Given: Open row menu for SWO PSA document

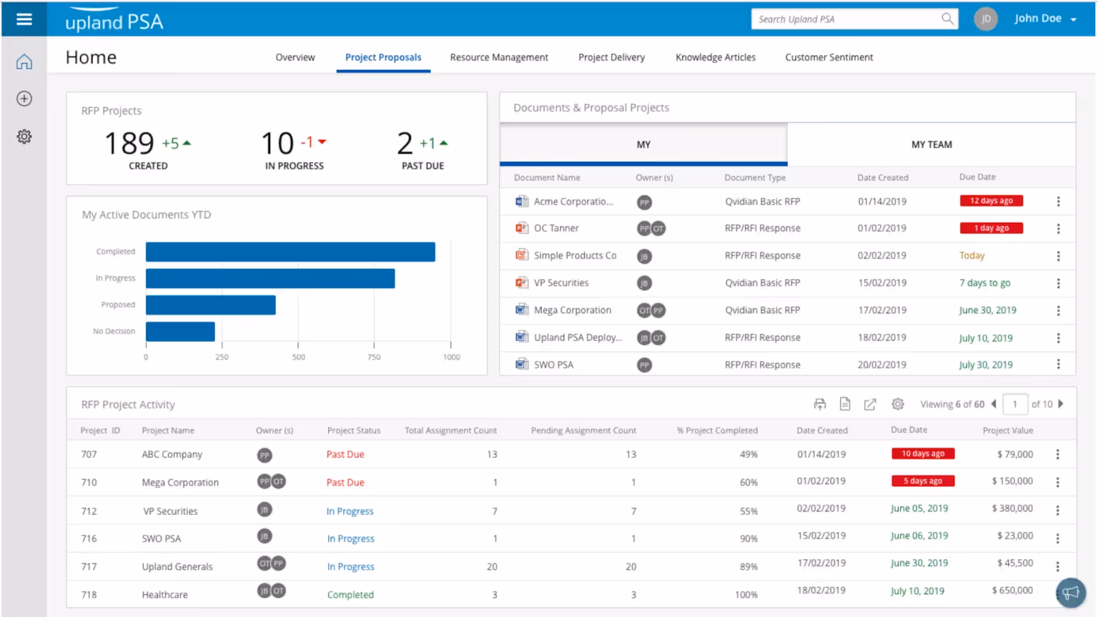Looking at the screenshot, I should 1058,364.
